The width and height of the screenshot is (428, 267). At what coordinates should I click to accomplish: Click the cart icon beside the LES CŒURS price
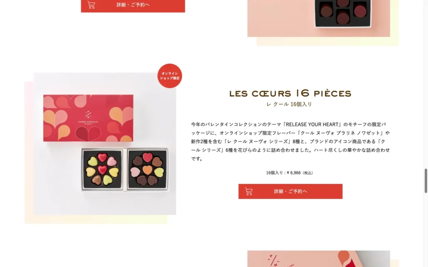click(249, 191)
